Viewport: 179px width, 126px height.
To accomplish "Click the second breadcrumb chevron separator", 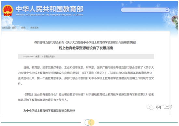I will point(28,28).
